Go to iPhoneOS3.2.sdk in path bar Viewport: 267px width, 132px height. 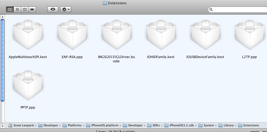pos(179,125)
